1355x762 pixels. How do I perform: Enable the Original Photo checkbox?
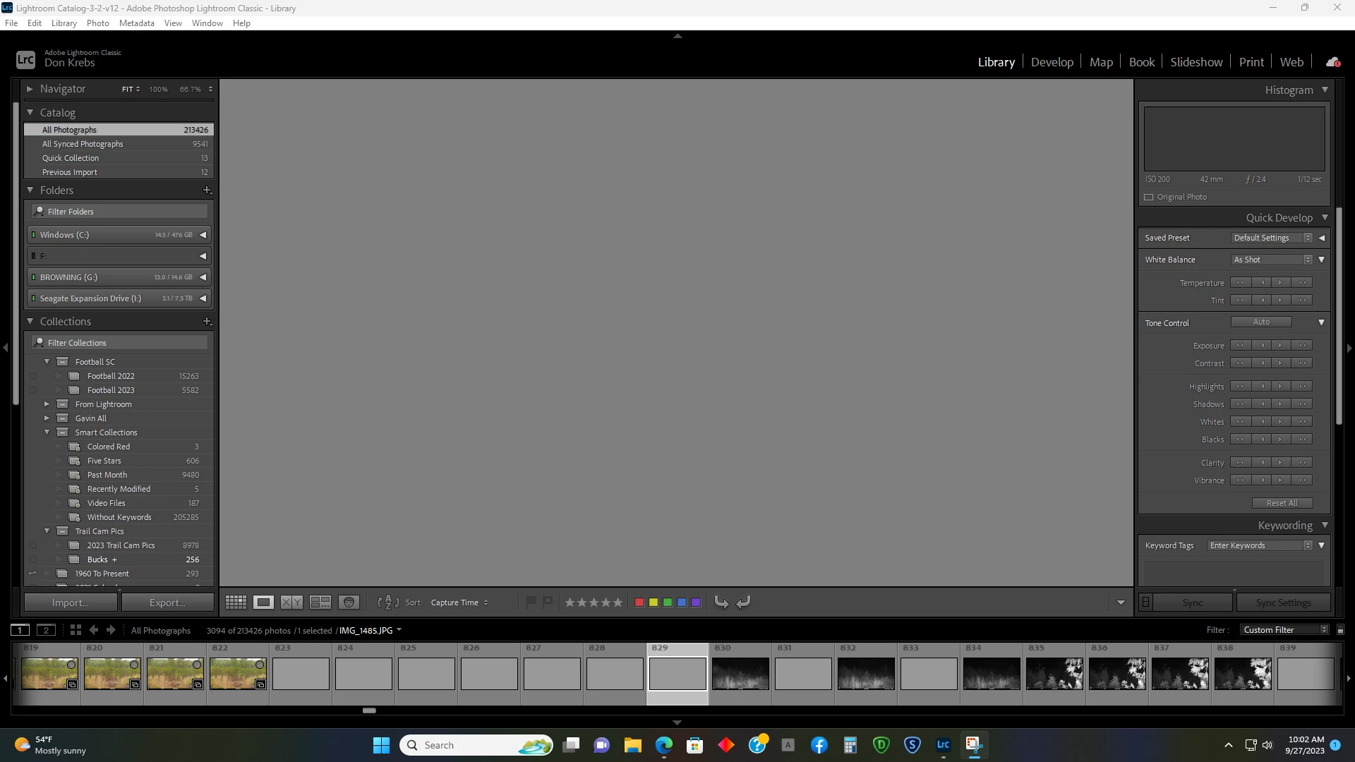click(1149, 198)
